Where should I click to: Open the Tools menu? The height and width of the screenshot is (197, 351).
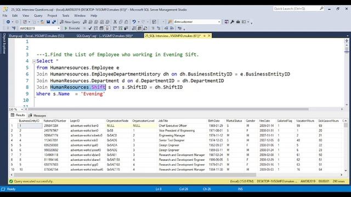66,16
